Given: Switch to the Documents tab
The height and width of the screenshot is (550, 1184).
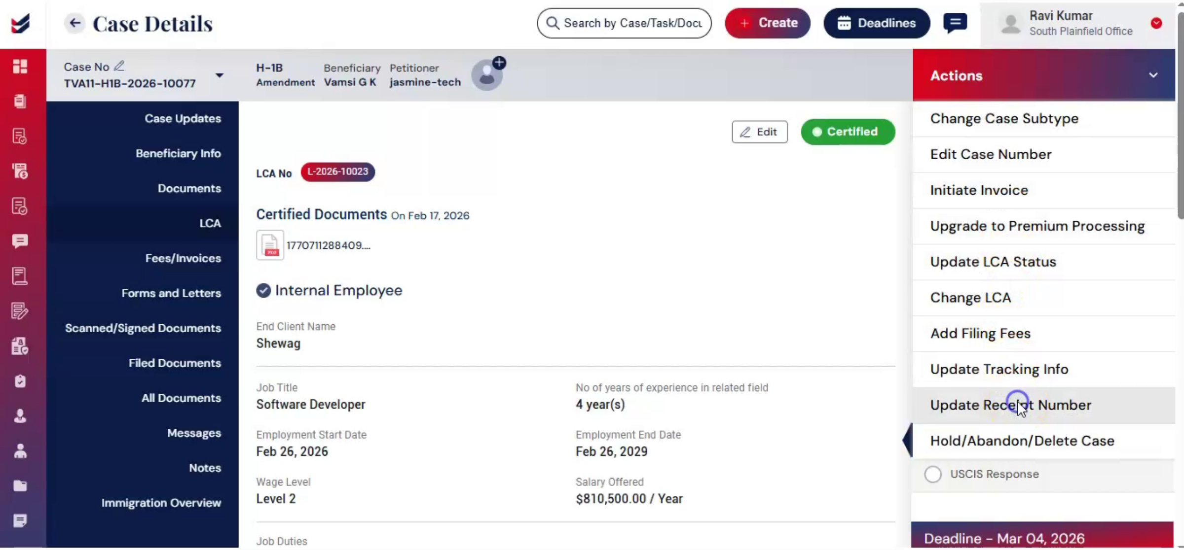Looking at the screenshot, I should coord(189,188).
